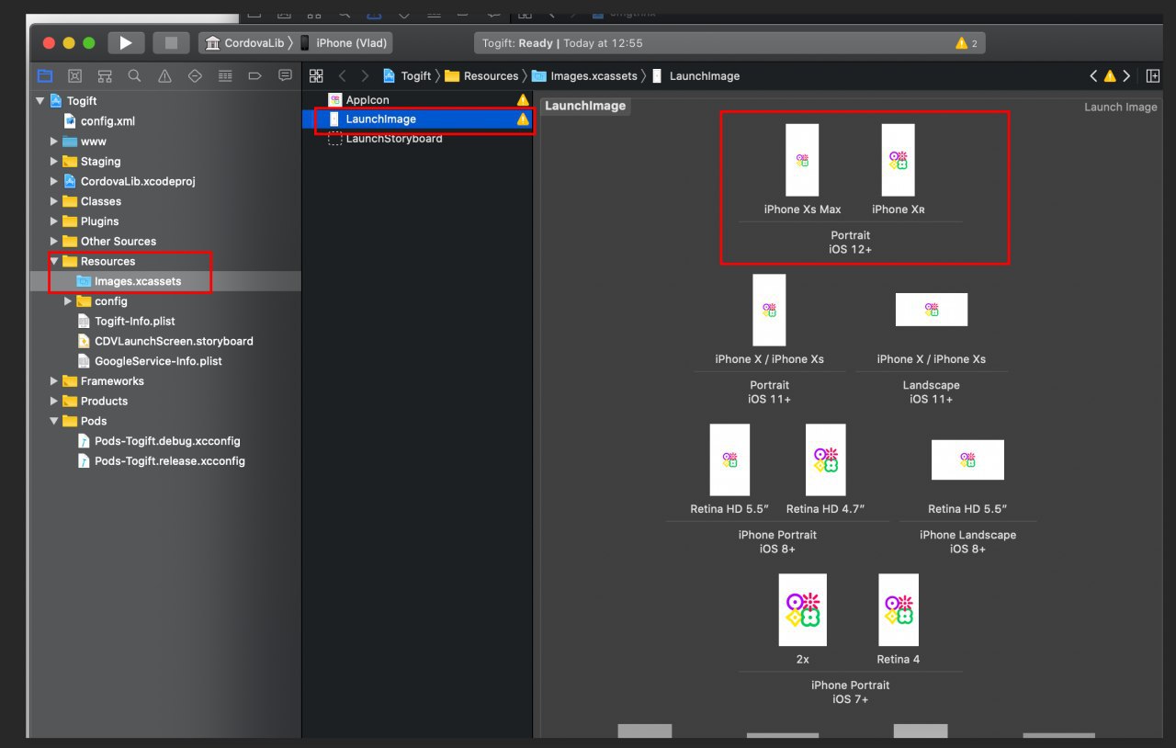1176x748 pixels.
Task: Jump to the next issue arrow at top right
Action: [1126, 76]
